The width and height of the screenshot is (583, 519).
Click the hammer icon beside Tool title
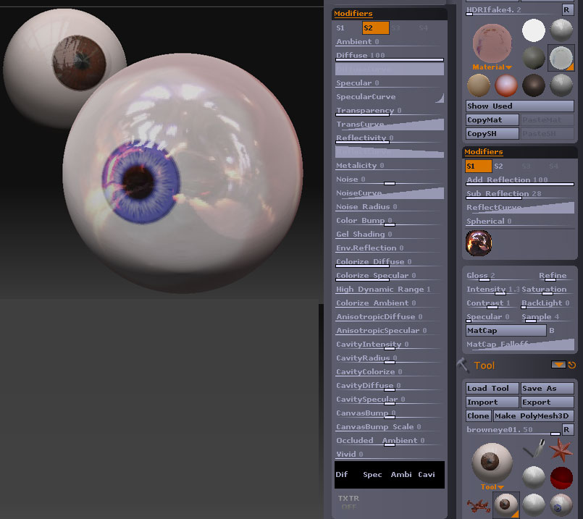[463, 366]
